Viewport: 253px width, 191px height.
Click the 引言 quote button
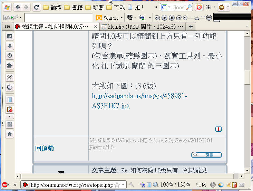tap(206, 155)
